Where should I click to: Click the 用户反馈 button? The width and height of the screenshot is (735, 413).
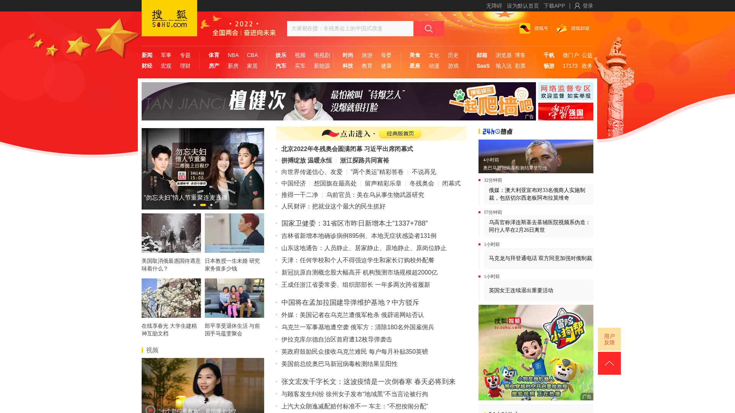point(609,339)
